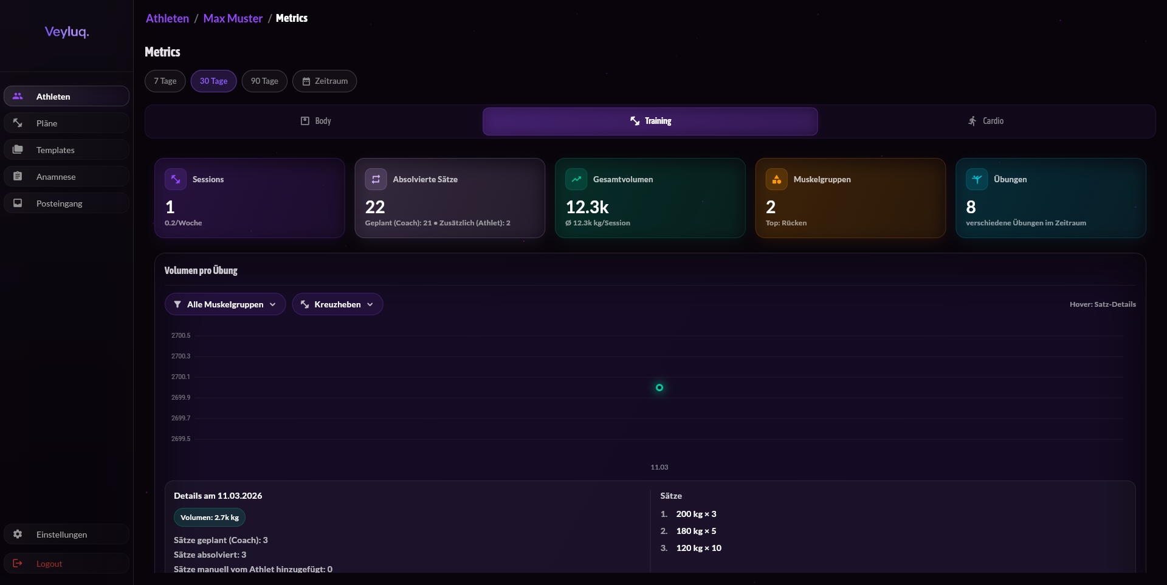Click the Anamnese clipboard icon
This screenshot has height=585, width=1167.
click(x=18, y=176)
